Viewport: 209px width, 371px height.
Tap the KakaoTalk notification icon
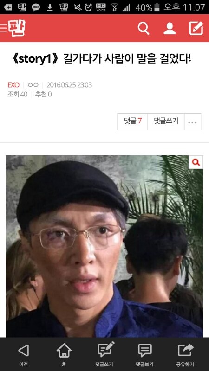coord(36,7)
